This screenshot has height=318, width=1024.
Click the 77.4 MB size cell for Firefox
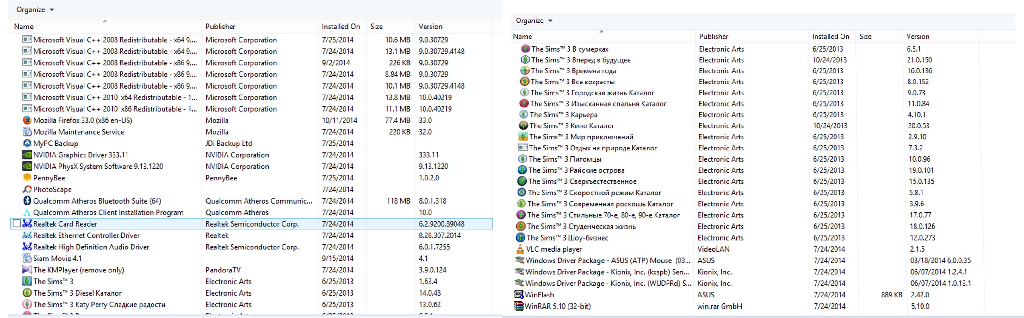[x=398, y=120]
